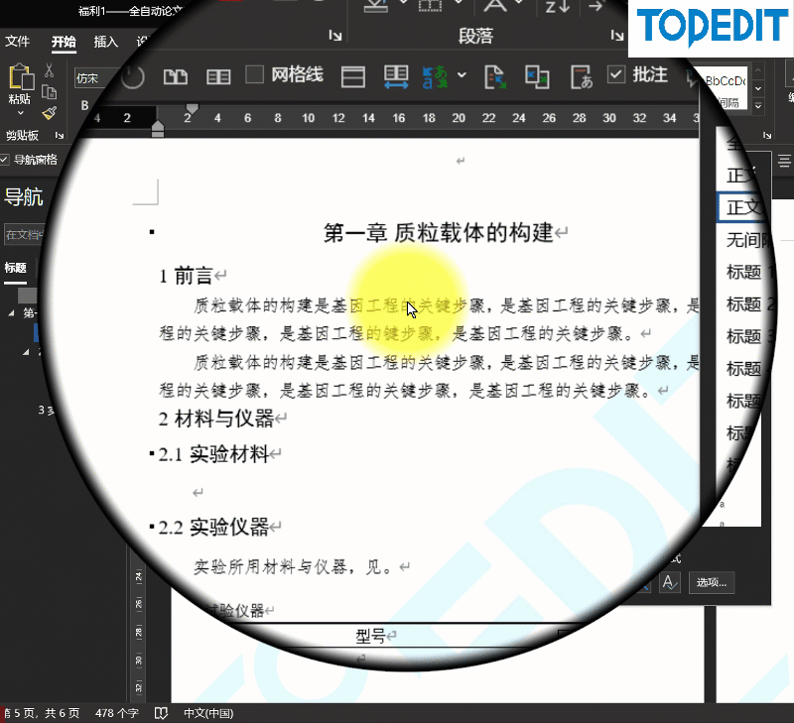Click the first-line indent marker on ruler
This screenshot has height=723, width=794.
192,108
